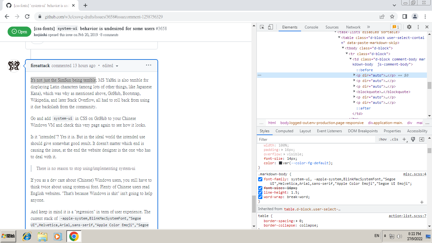Open Internet Explorer from taskbar
Image resolution: width=432 pixels, height=243 pixels.
point(27,236)
